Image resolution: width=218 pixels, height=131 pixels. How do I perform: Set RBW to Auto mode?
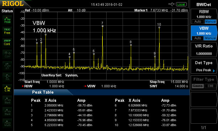point(198,22)
